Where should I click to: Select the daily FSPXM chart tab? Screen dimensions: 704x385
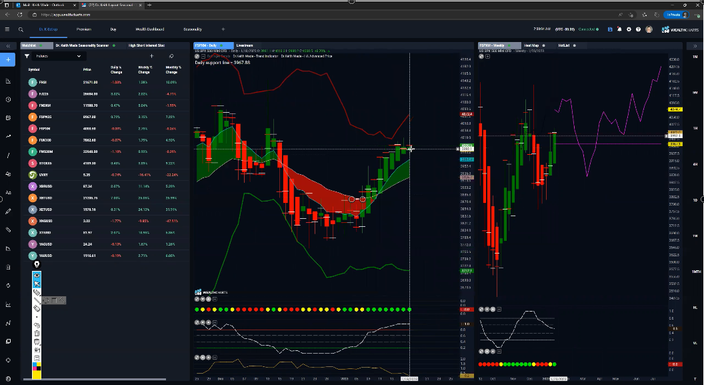pos(214,45)
